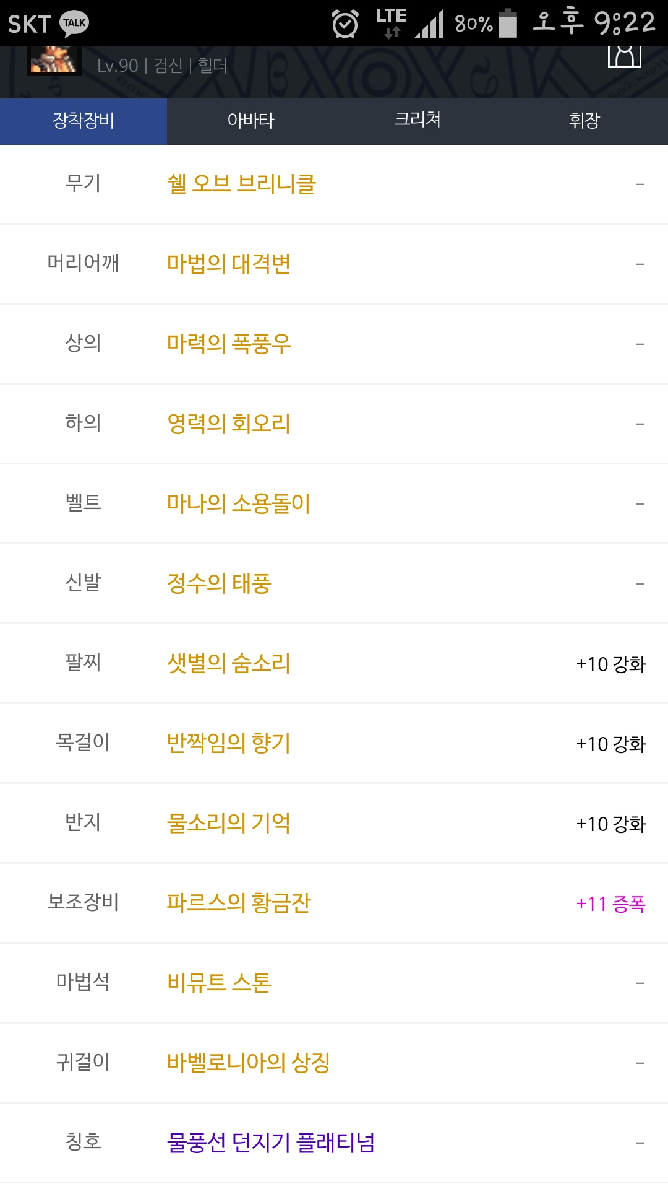Tap the character avatar thumbnail
668x1189 pixels.
pos(54,61)
